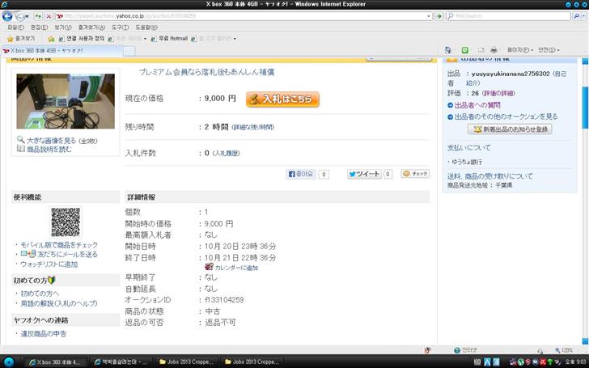
Task: Open the 보기(V) menu
Action: (x=63, y=27)
